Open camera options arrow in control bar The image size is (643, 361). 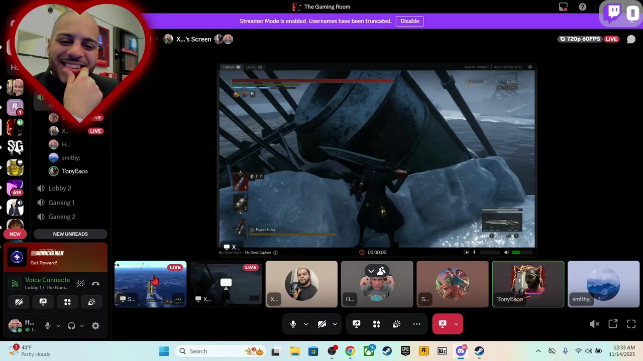(x=335, y=324)
